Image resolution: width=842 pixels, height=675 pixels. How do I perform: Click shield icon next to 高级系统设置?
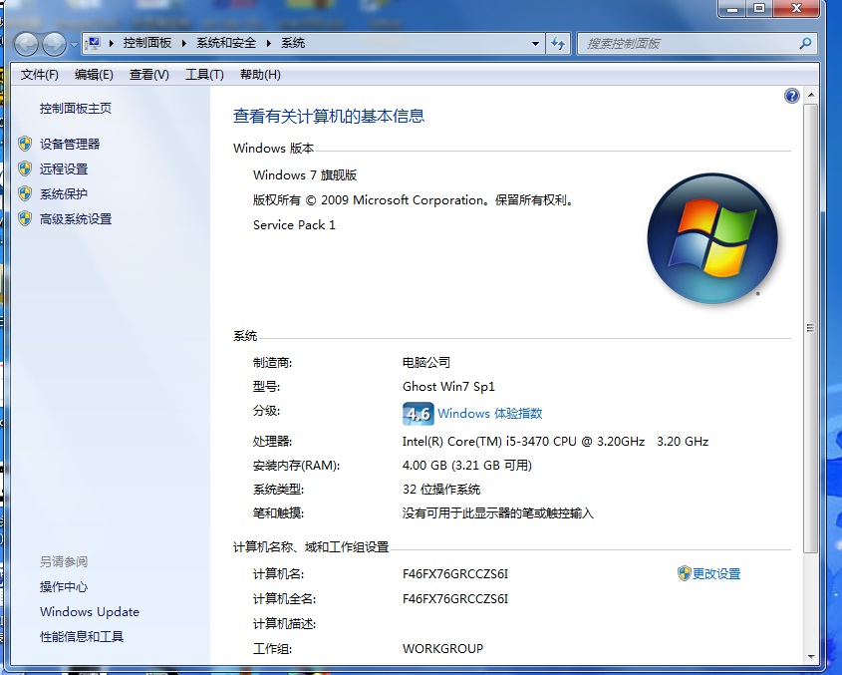[25, 218]
